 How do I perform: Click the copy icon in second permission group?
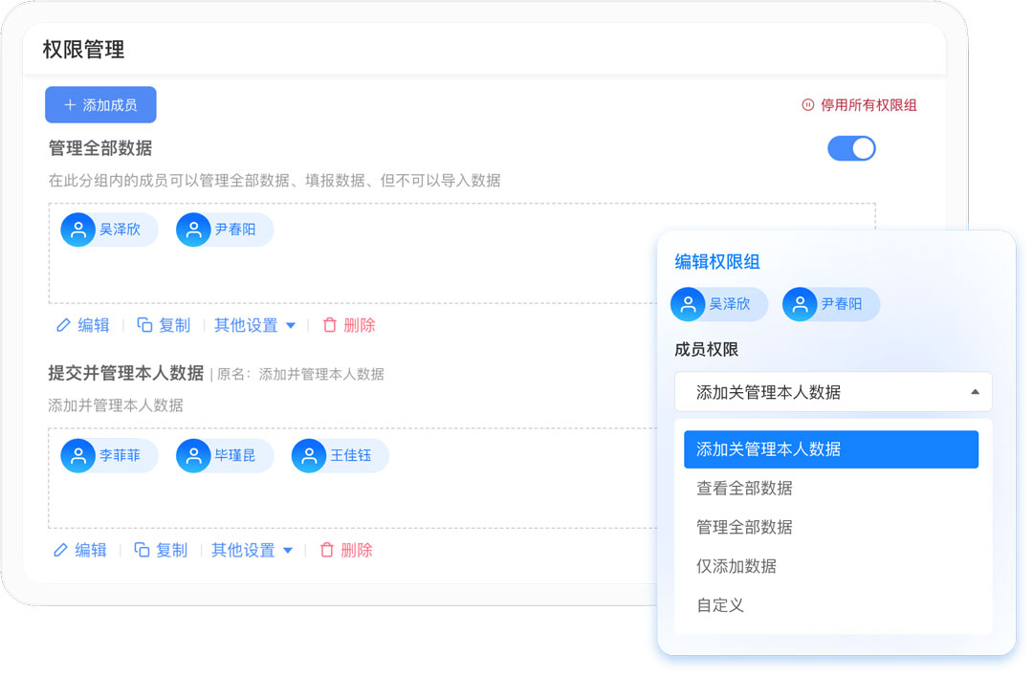point(142,550)
